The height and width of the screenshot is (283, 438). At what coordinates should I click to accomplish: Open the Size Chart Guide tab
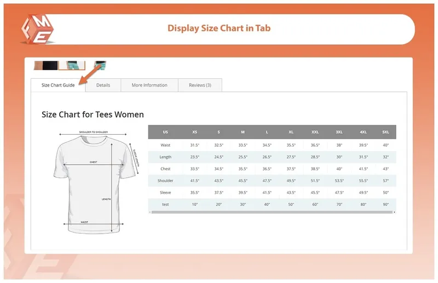point(58,85)
